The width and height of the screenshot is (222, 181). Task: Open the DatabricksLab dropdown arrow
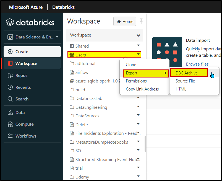point(138,97)
